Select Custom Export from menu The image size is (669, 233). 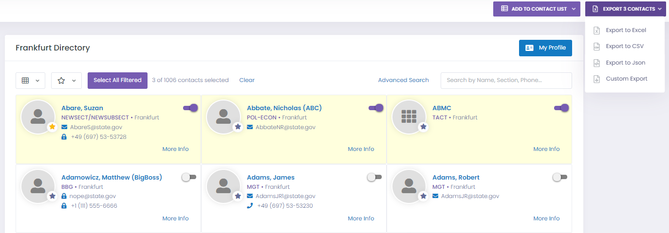click(626, 79)
